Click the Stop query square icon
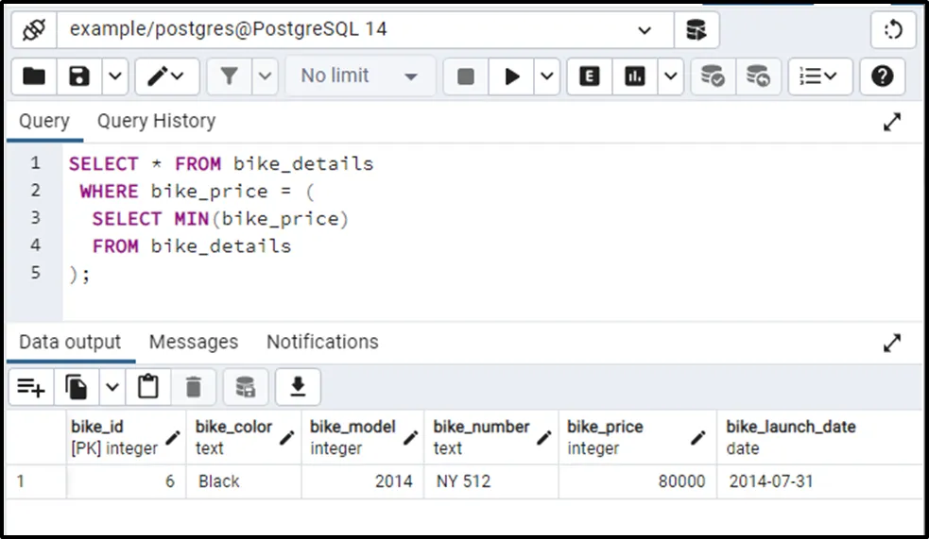The image size is (929, 539). point(466,76)
